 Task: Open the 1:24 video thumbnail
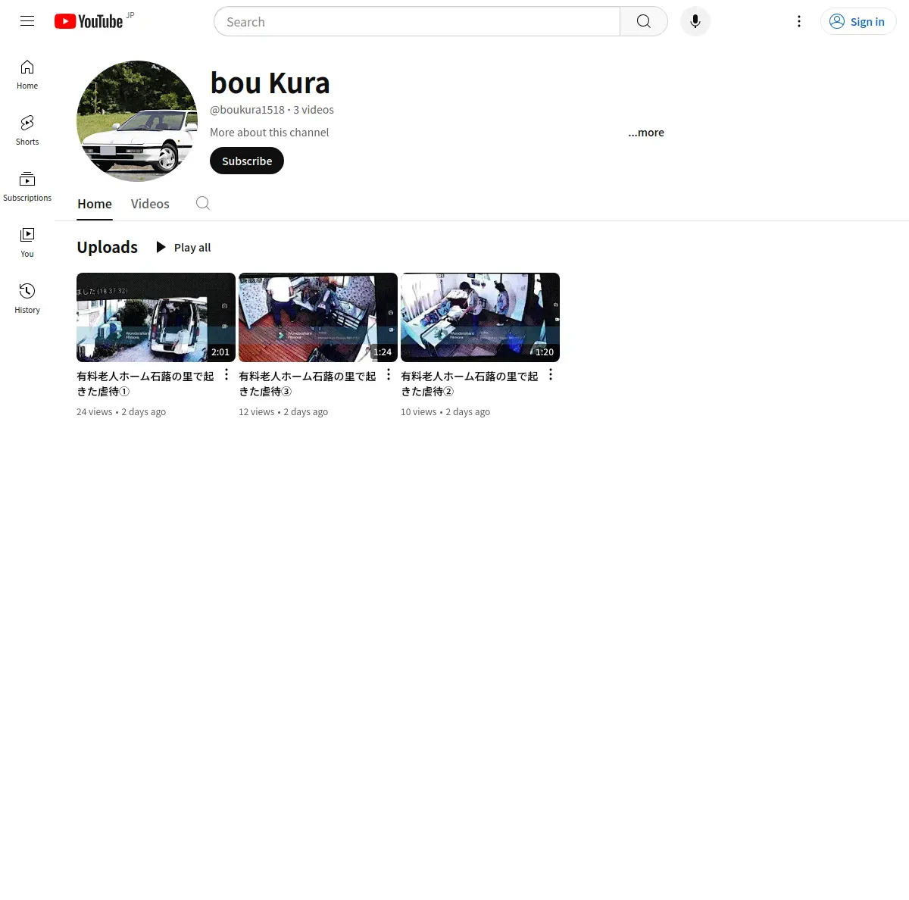click(318, 317)
